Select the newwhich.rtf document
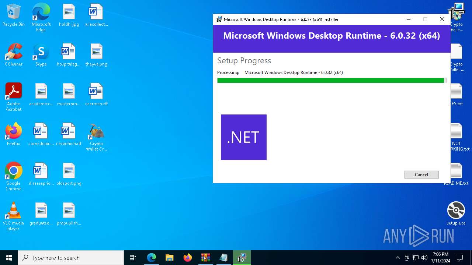 (69, 135)
